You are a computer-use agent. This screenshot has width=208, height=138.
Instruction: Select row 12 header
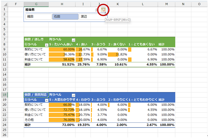coord(4,64)
